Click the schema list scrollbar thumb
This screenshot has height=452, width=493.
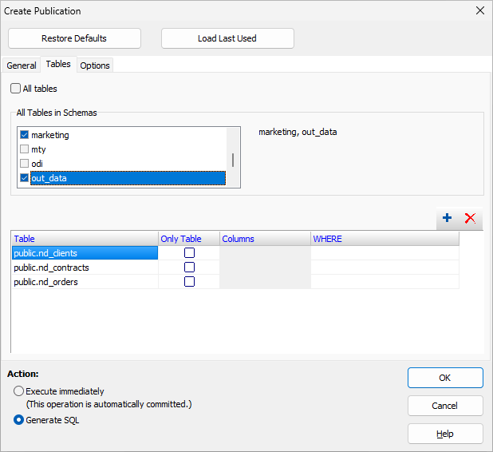click(233, 161)
